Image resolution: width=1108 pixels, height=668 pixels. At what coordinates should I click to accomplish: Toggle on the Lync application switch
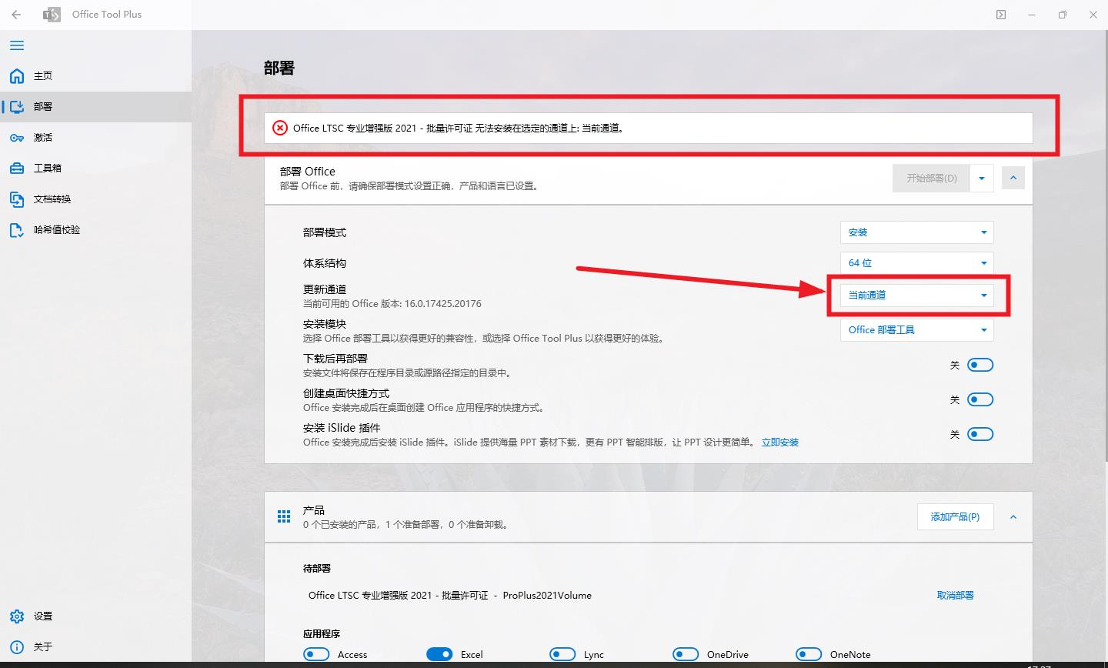(x=562, y=653)
